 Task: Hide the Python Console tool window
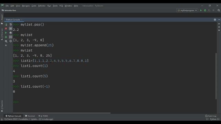tap(219, 20)
